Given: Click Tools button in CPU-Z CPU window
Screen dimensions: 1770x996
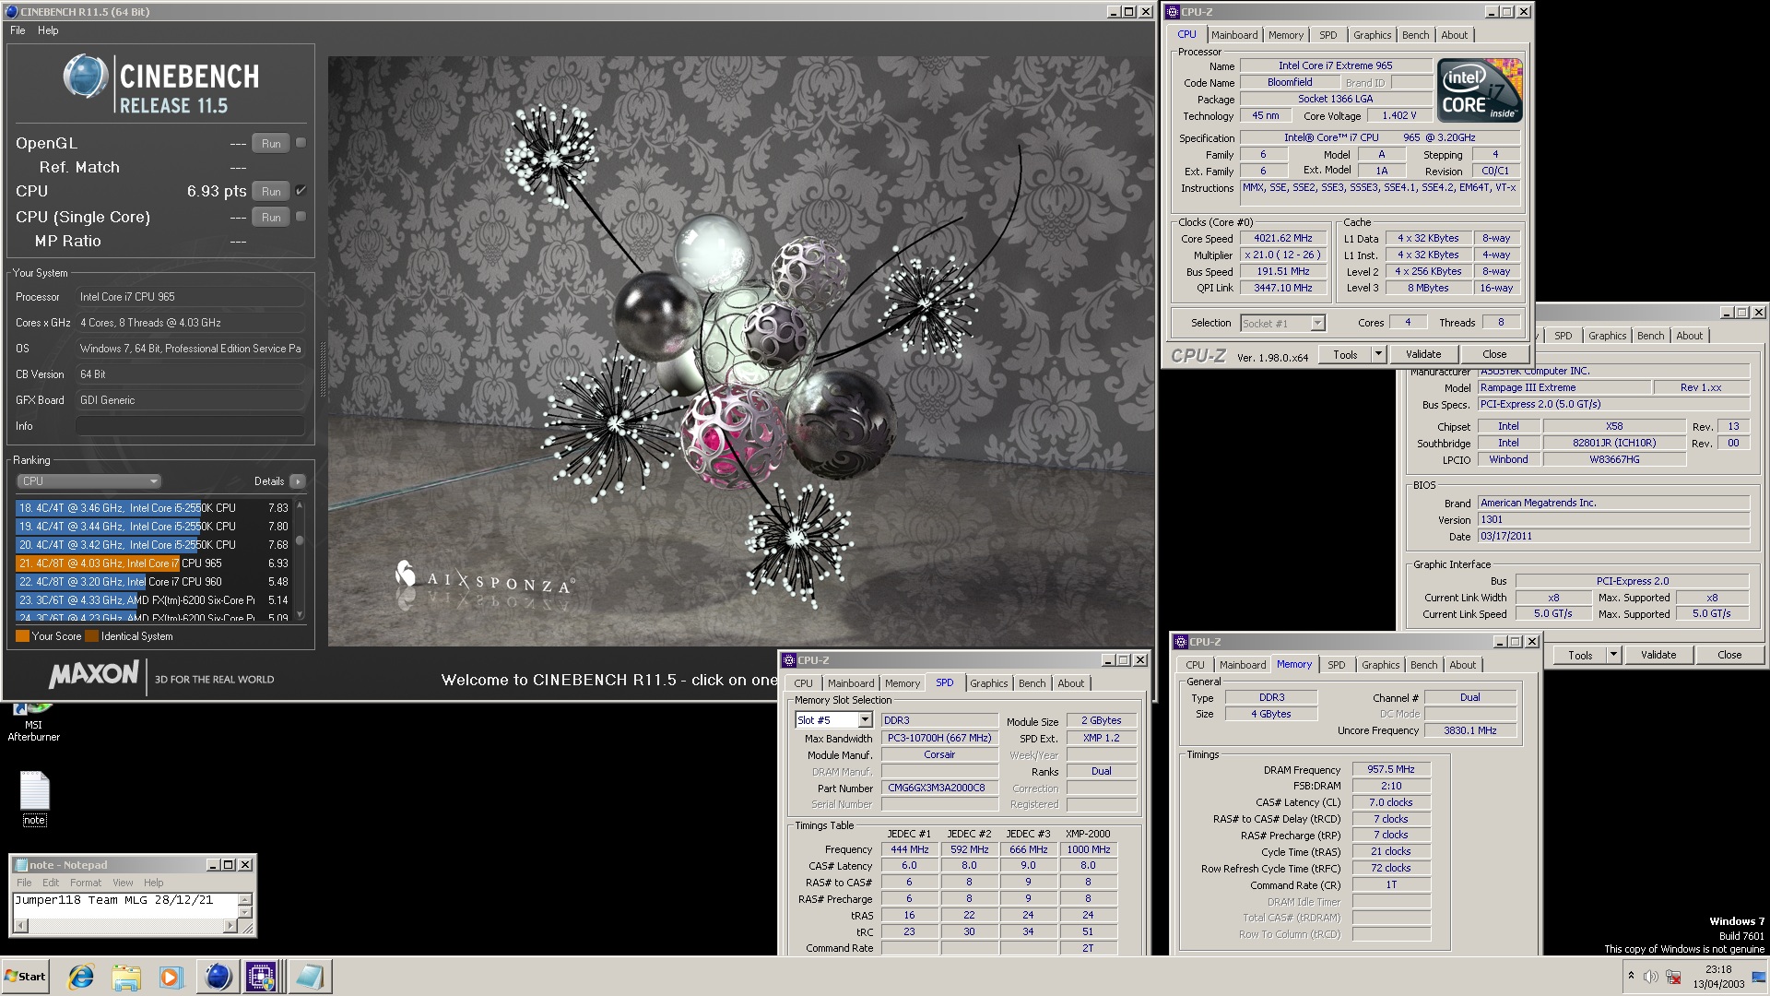Looking at the screenshot, I should pyautogui.click(x=1345, y=354).
